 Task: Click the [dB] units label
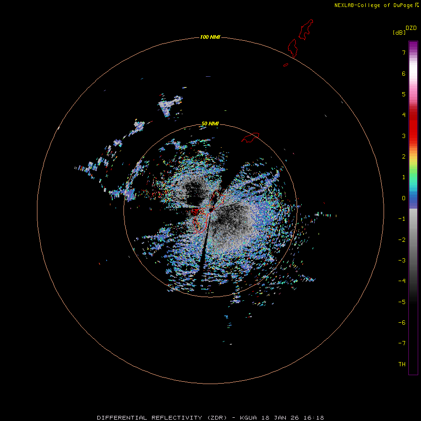pyautogui.click(x=399, y=33)
